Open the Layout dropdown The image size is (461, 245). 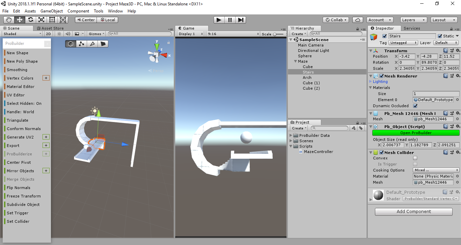point(444,20)
